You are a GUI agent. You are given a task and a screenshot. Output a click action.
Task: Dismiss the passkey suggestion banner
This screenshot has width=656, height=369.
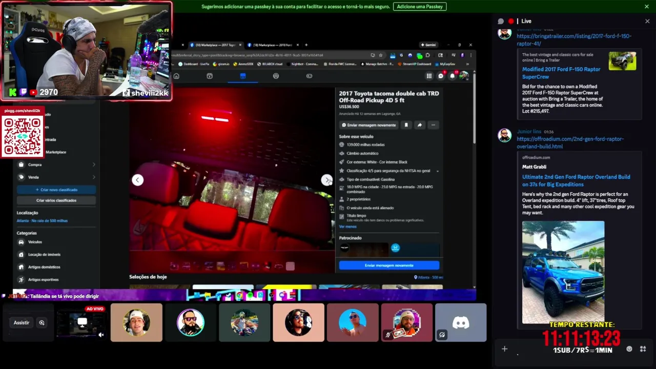[x=647, y=7]
